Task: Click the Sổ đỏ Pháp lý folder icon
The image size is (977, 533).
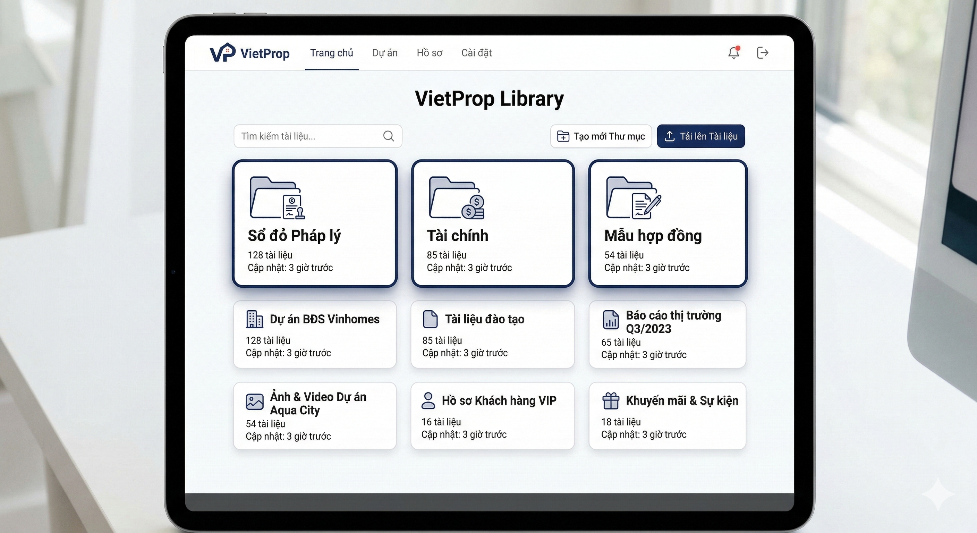Action: tap(277, 198)
